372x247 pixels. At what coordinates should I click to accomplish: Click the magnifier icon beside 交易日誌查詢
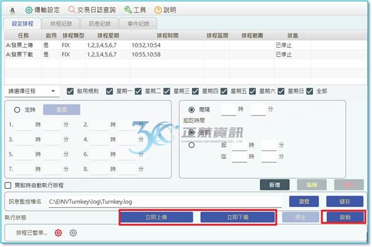[72, 10]
